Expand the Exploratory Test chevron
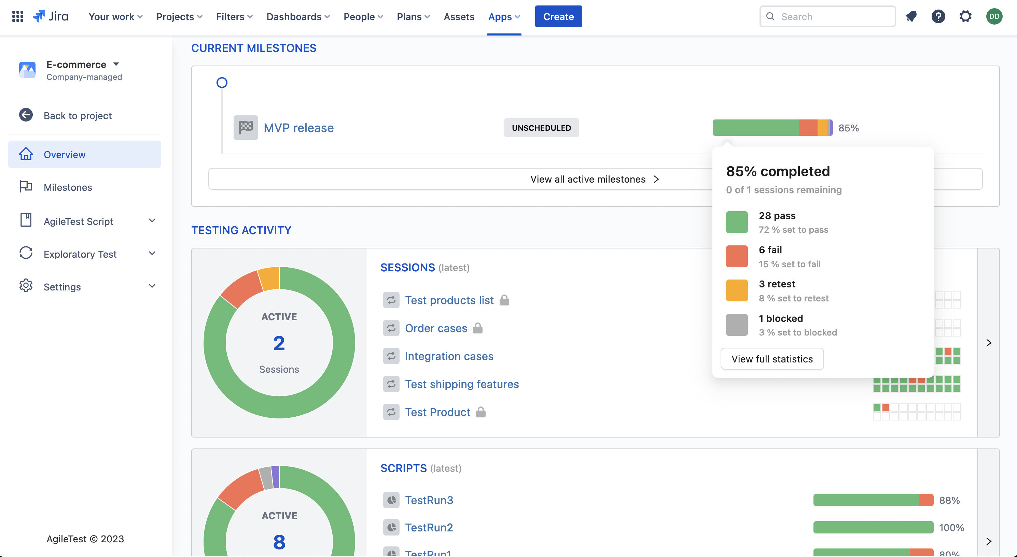This screenshot has height=557, width=1017. click(x=152, y=254)
